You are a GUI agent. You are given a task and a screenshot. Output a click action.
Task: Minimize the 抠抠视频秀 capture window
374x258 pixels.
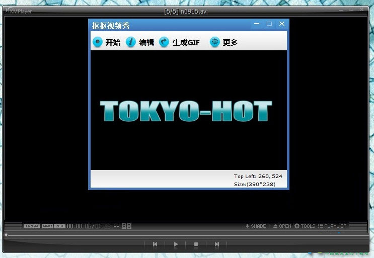[x=257, y=24]
